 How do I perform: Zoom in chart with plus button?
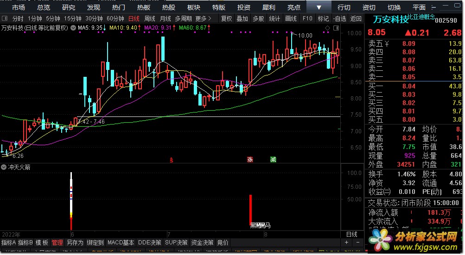point(346,243)
